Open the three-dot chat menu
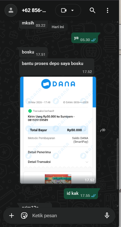This screenshot has height=227, width=121. (107, 10)
